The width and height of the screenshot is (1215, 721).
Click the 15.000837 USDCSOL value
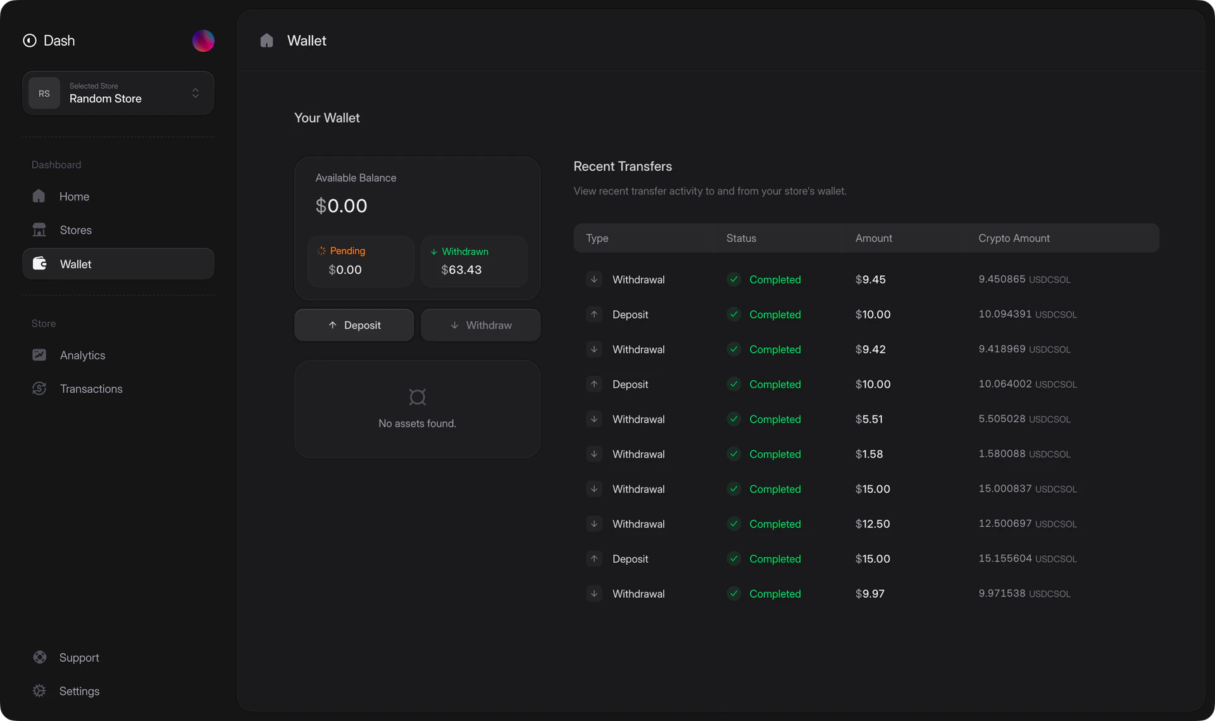(x=1027, y=488)
